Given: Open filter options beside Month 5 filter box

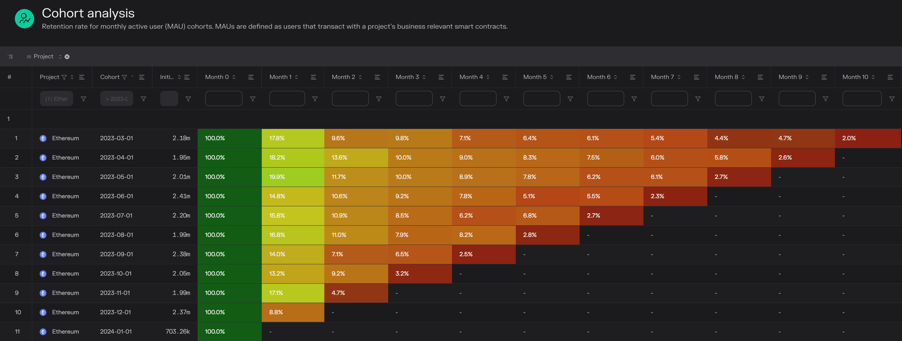Looking at the screenshot, I should tap(570, 99).
